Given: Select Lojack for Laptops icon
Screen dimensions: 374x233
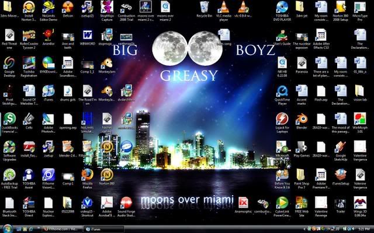Looking at the screenshot, I should tap(282, 123).
